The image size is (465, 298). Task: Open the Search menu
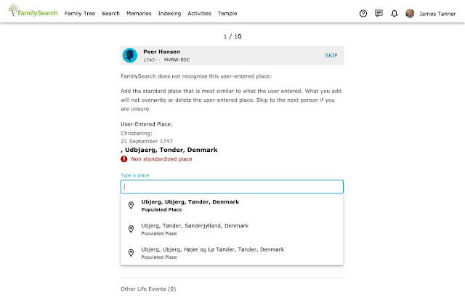pyautogui.click(x=110, y=13)
